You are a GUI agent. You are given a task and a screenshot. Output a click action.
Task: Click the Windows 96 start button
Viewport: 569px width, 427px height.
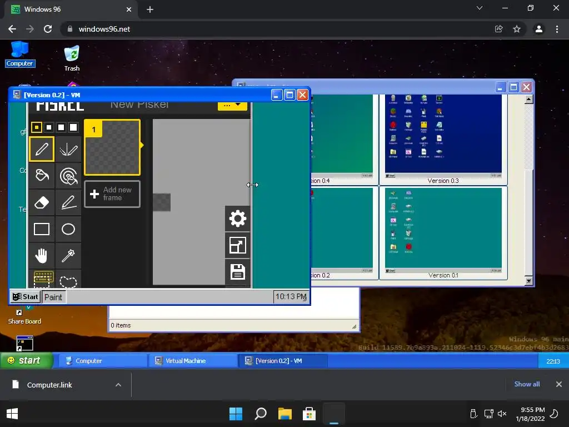[27, 360]
